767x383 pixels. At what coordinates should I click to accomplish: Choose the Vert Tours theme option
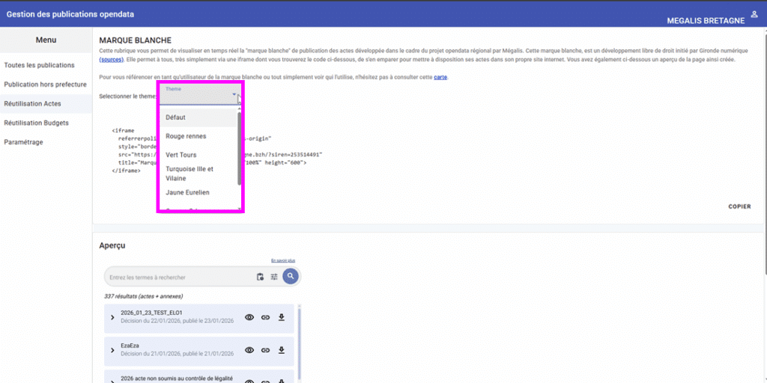[181, 155]
